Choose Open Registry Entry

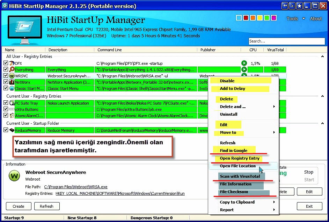(x=240, y=158)
